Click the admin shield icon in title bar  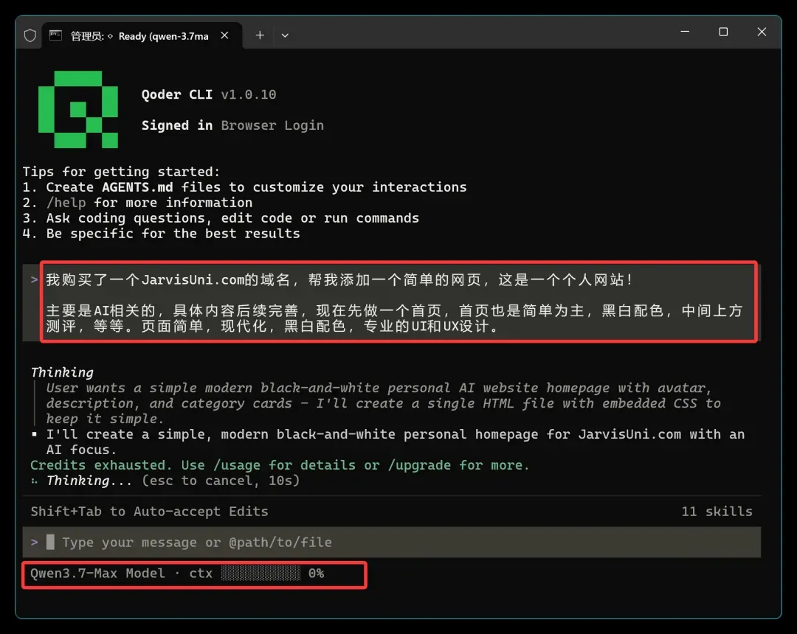click(x=30, y=35)
